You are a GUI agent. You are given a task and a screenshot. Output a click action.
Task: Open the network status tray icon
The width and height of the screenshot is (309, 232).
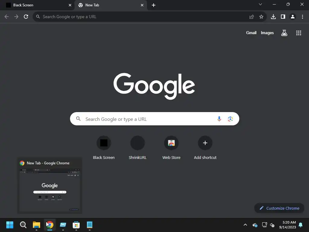coord(264,225)
